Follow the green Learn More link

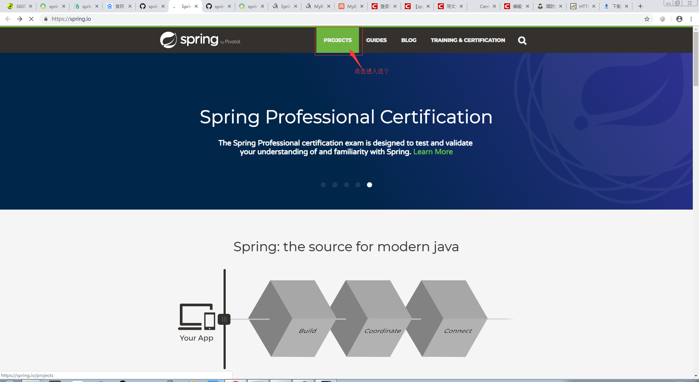click(x=433, y=152)
